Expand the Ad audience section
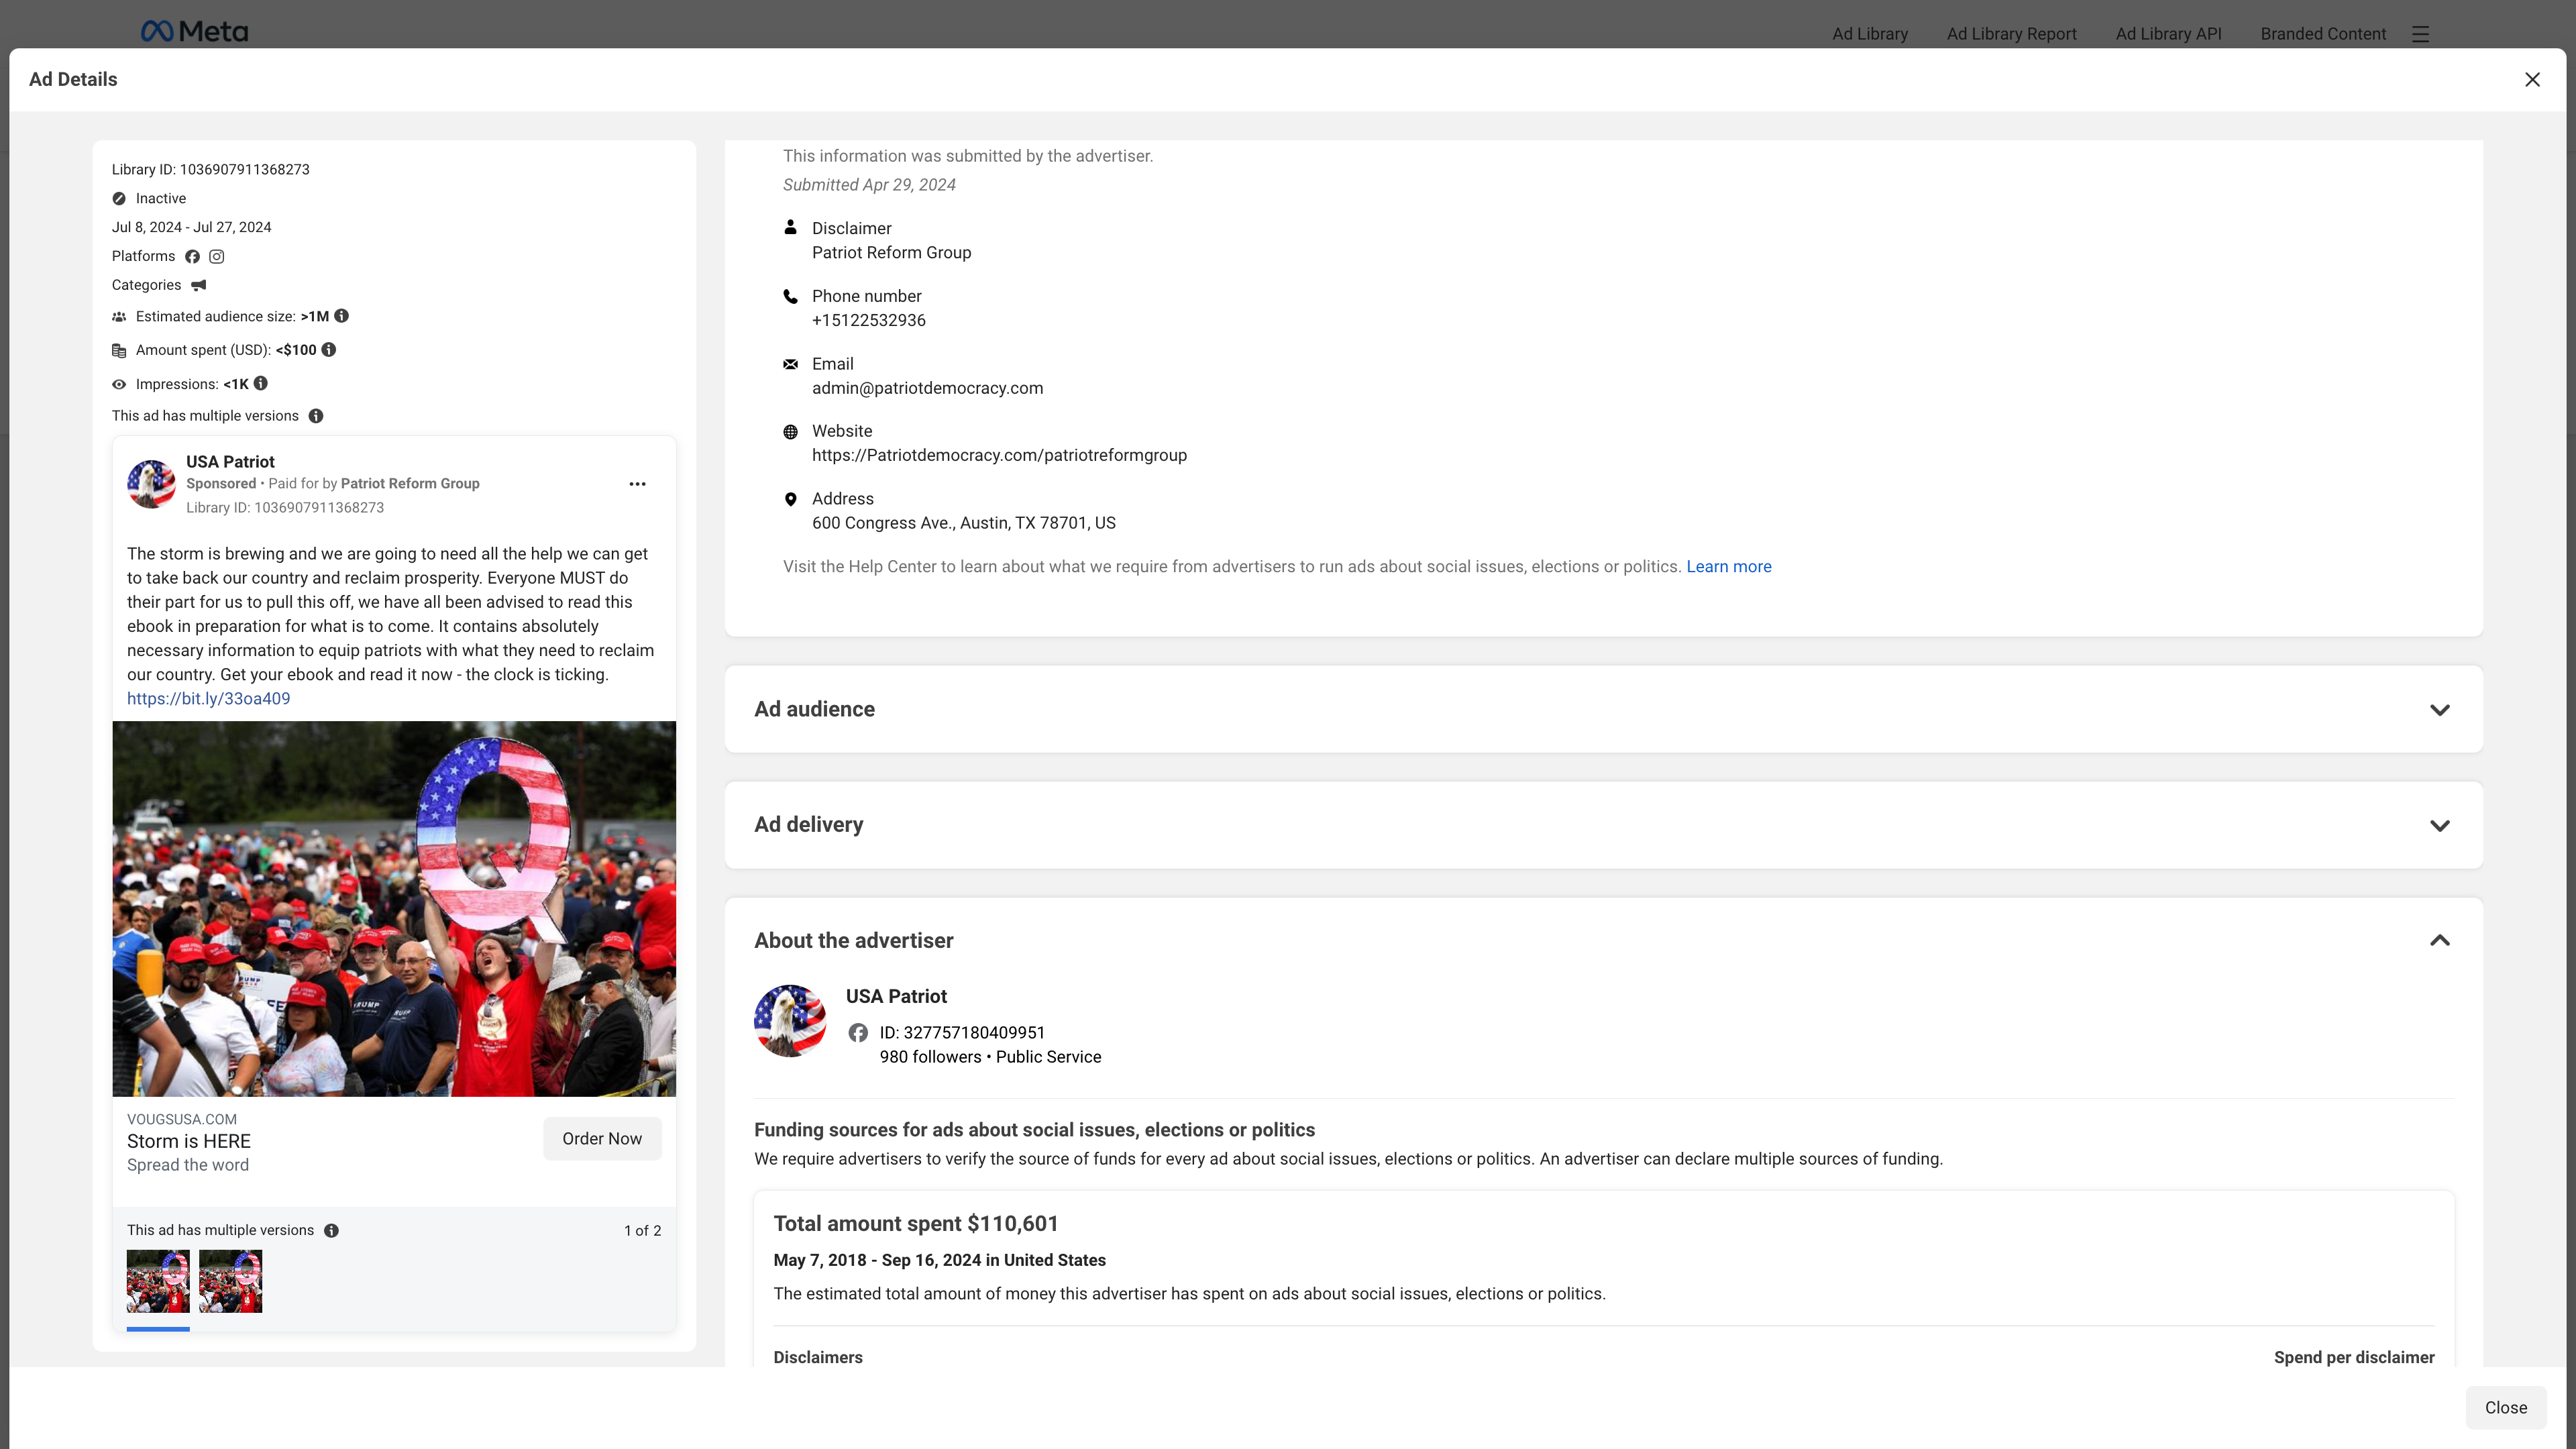 [x=2439, y=710]
